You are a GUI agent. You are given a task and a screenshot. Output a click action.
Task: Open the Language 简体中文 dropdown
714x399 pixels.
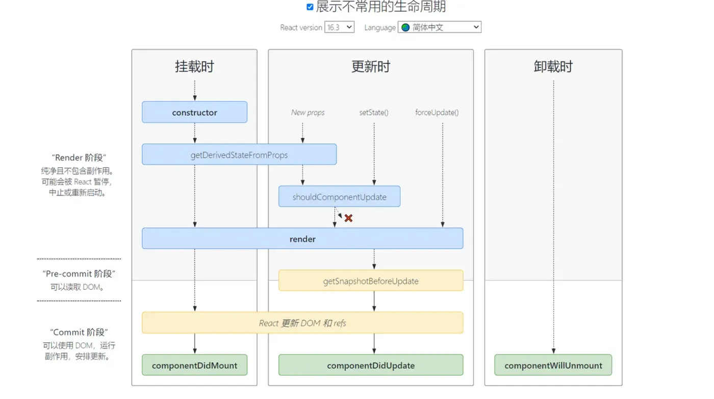[439, 27]
